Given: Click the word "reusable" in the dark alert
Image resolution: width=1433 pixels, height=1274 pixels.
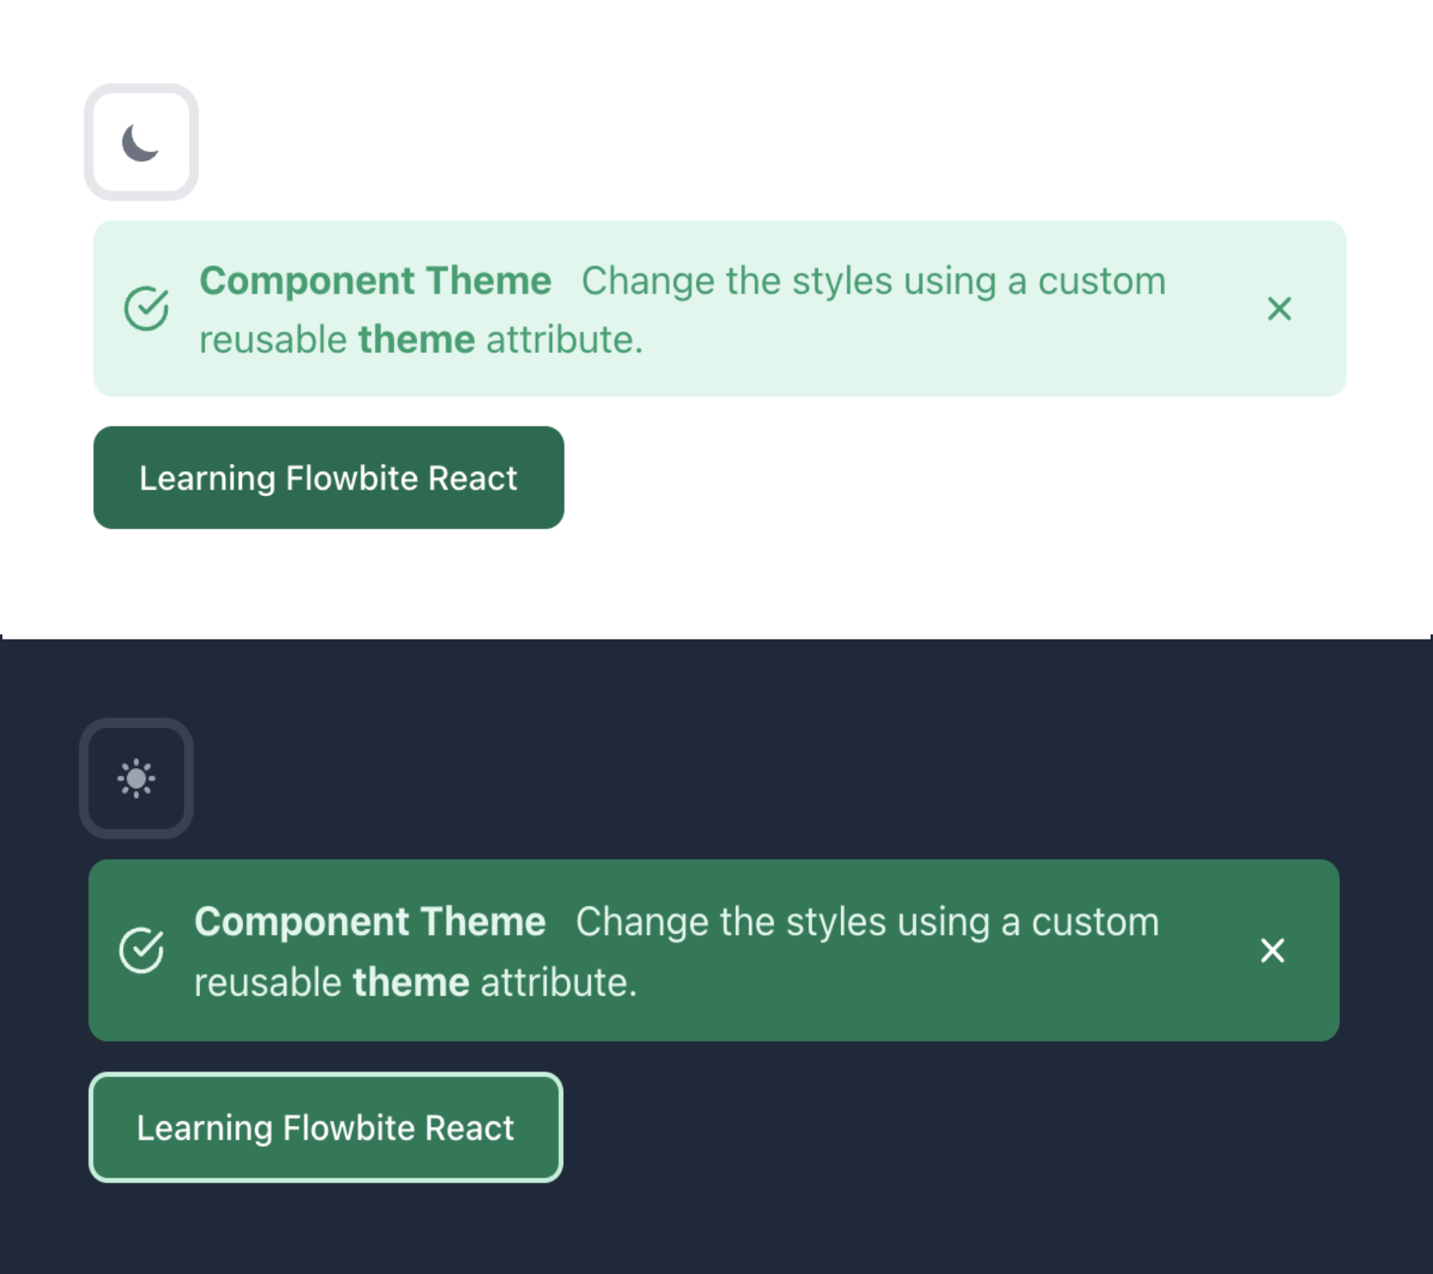Looking at the screenshot, I should (268, 983).
